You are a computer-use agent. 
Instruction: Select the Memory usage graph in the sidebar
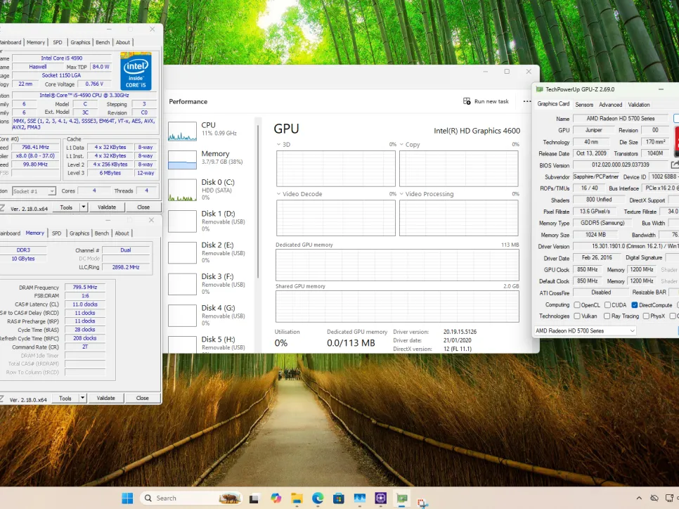click(182, 160)
